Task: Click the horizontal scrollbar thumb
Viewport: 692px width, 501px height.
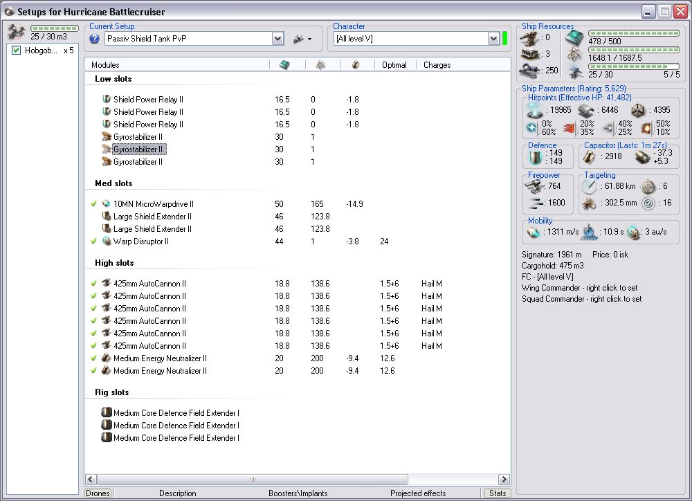Action: [253, 480]
